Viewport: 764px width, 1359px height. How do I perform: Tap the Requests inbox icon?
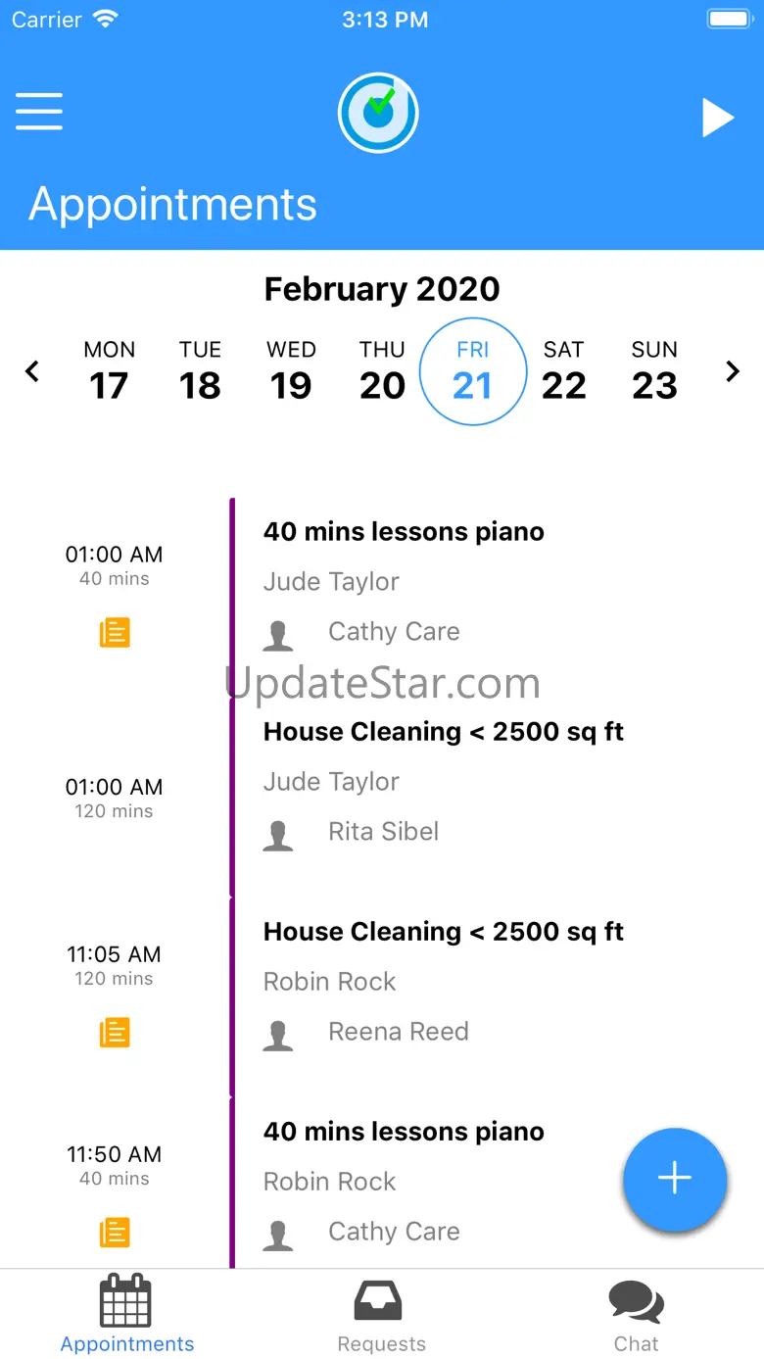pyautogui.click(x=381, y=1302)
